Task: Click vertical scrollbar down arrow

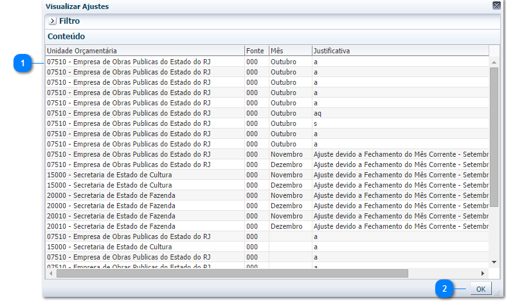Action: (x=494, y=262)
